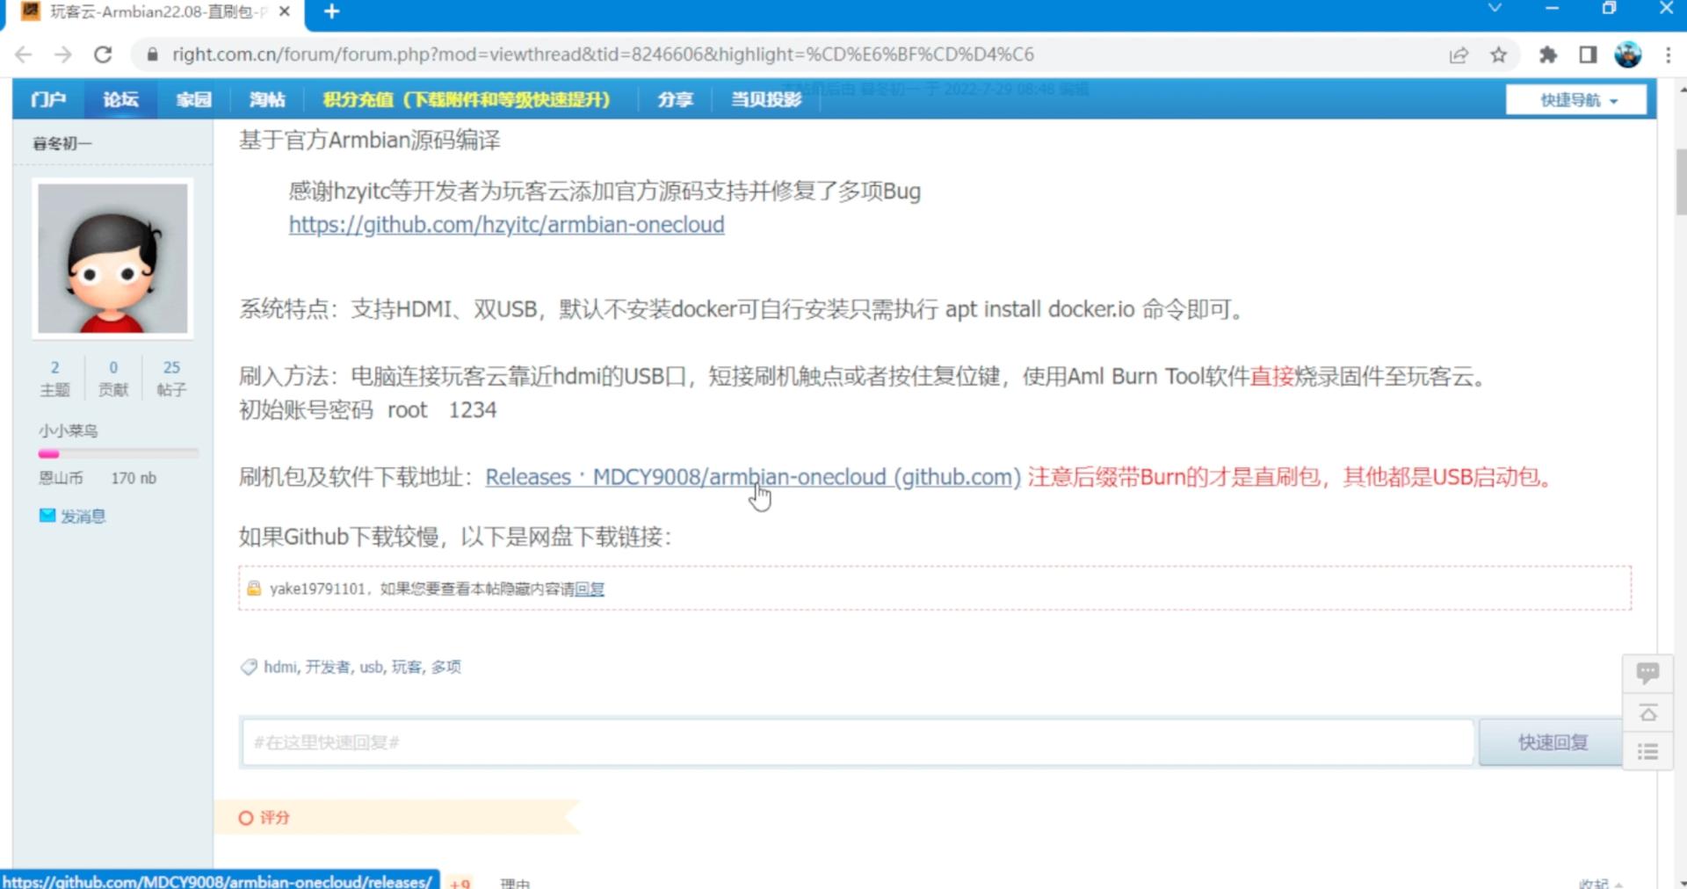Click the browser back arrow
The width and height of the screenshot is (1687, 889).
(24, 54)
